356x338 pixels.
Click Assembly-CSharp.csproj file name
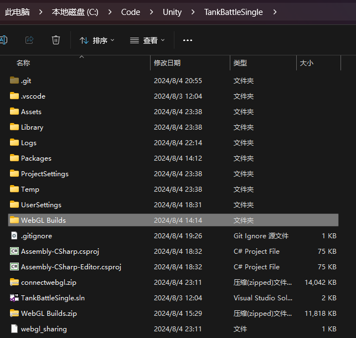click(60, 252)
